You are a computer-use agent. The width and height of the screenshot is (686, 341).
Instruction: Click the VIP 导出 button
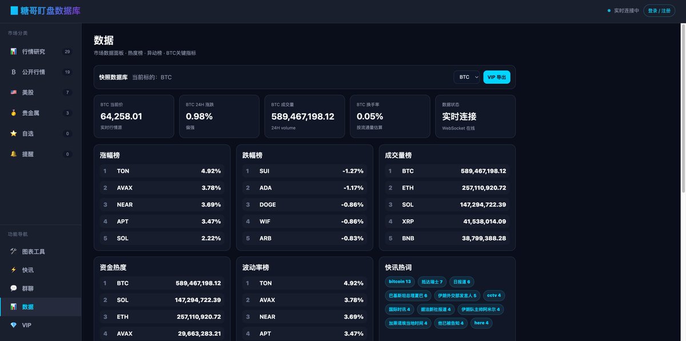click(x=497, y=77)
